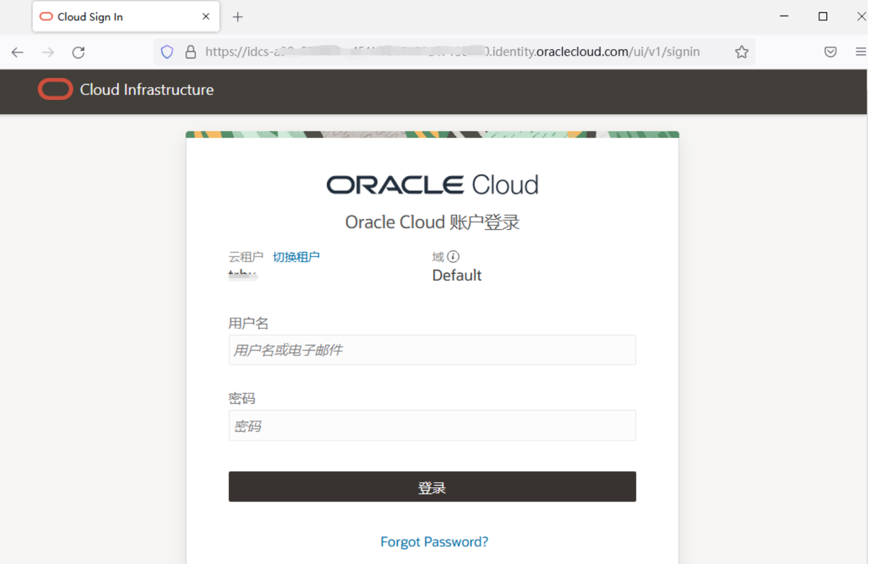This screenshot has width=870, height=564.
Task: Close the browser window
Action: pos(860,16)
